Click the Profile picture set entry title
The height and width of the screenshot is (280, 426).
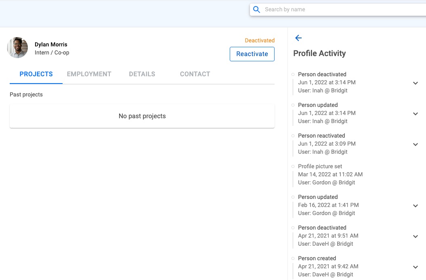click(x=320, y=167)
